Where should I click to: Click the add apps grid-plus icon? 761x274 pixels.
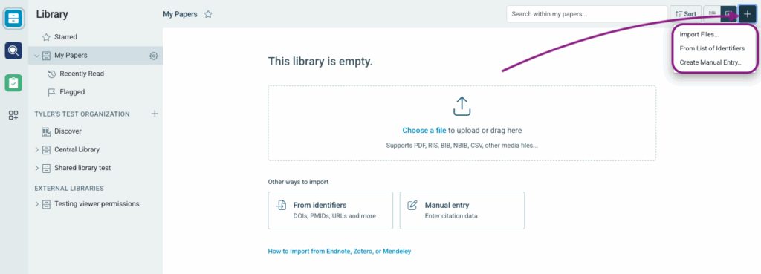click(x=13, y=115)
